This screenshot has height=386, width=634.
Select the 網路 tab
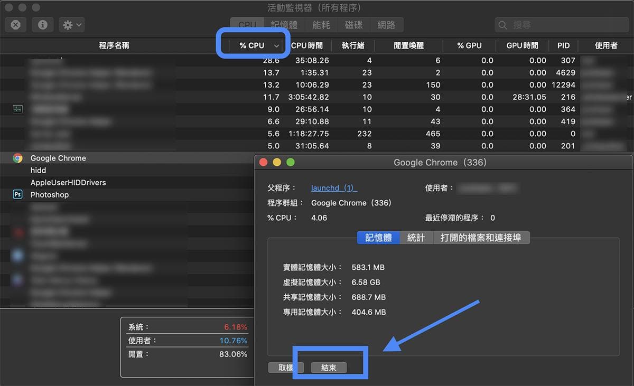pos(386,25)
